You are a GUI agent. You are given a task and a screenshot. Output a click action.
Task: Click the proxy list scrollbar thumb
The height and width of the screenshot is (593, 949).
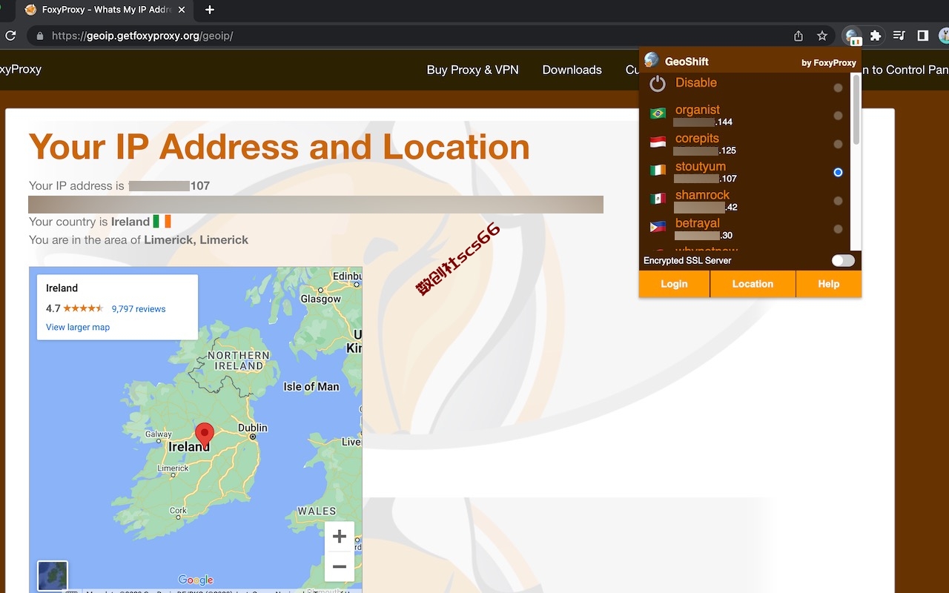click(x=856, y=110)
